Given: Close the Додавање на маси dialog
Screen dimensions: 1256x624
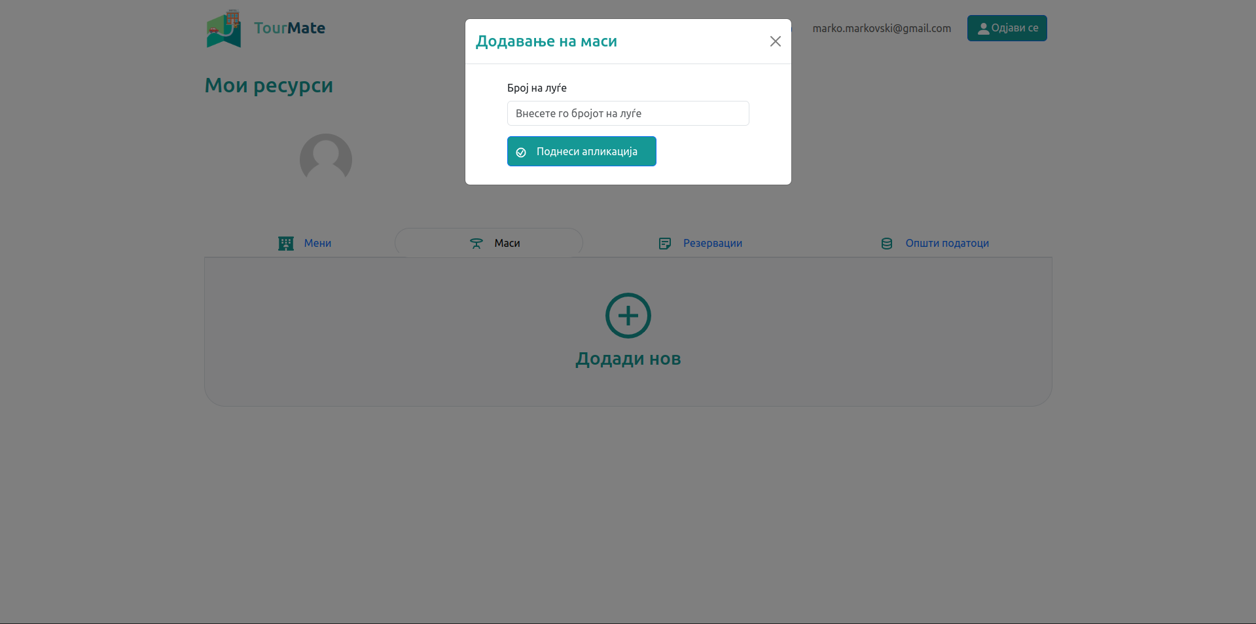Looking at the screenshot, I should pos(775,41).
